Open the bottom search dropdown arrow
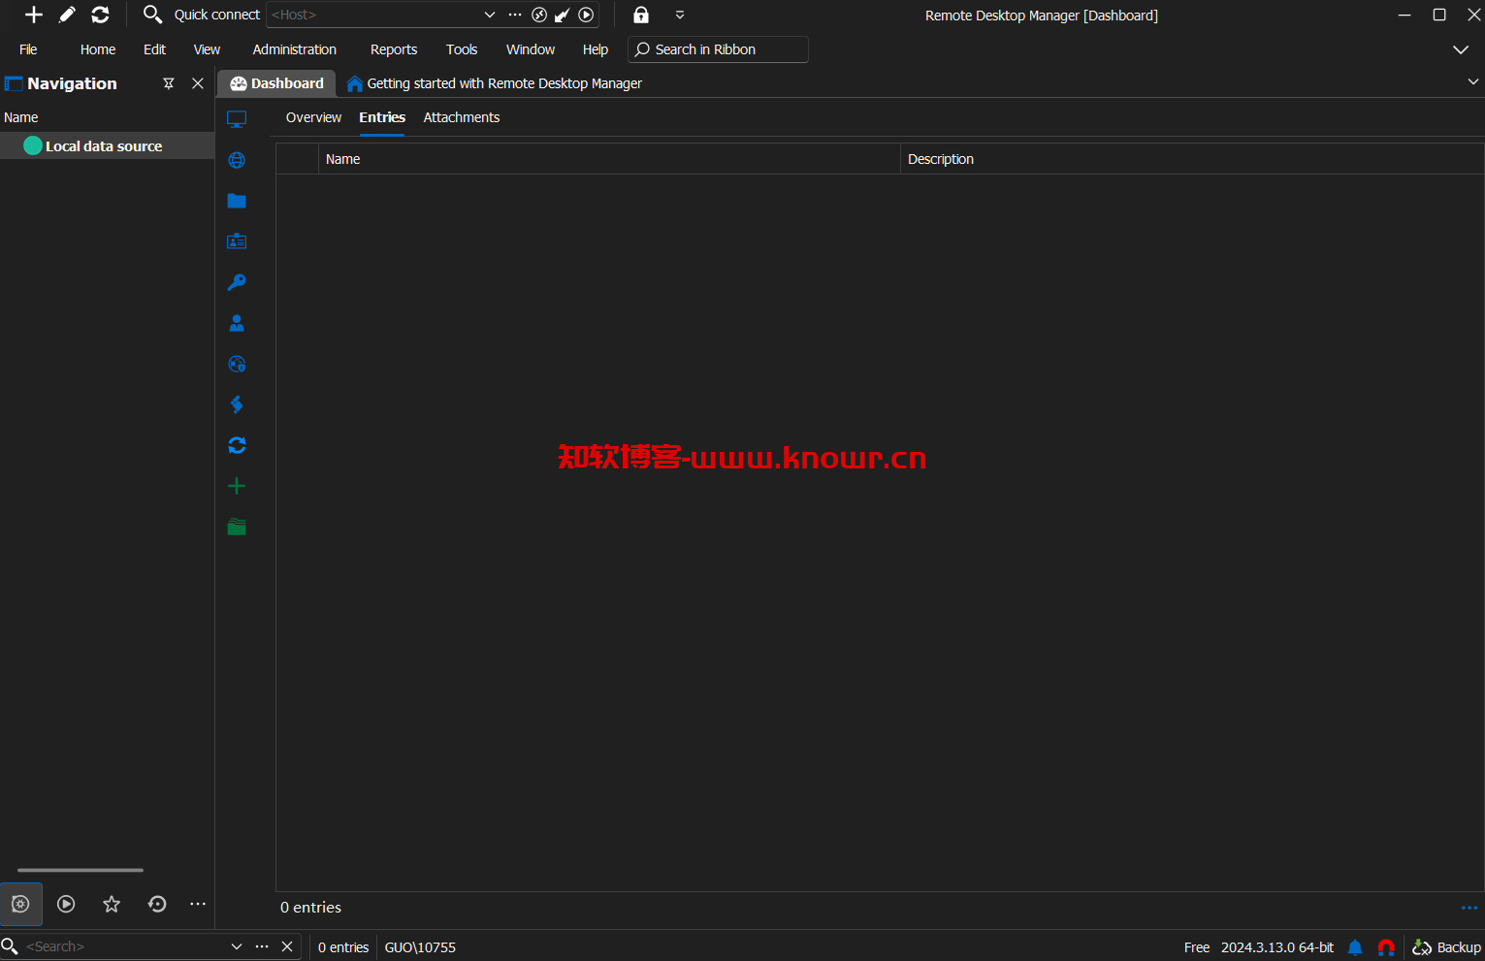The width and height of the screenshot is (1485, 961). [x=237, y=946]
